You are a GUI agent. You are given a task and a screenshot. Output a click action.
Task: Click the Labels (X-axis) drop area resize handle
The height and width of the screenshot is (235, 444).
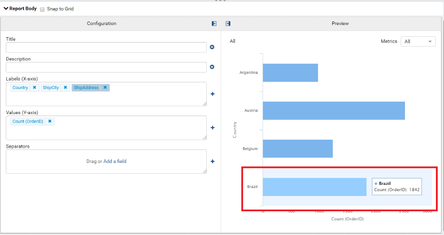pyautogui.click(x=205, y=104)
